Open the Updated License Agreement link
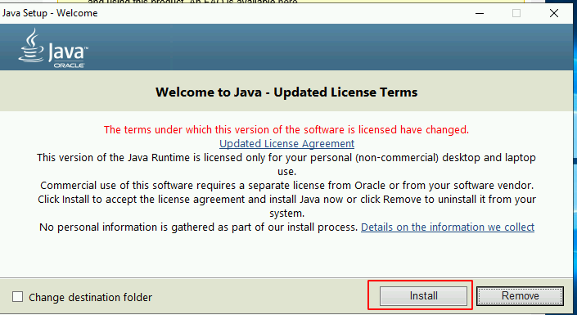Screen dimensions: 577x315 (286, 143)
